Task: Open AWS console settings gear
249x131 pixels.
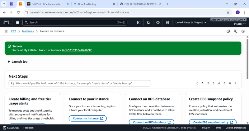Action: pyautogui.click(x=167, y=22)
